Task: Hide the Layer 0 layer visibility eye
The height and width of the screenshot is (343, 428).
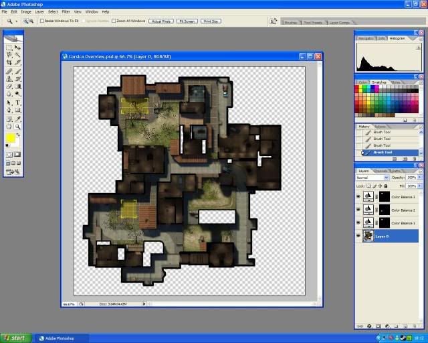Action: coord(359,236)
